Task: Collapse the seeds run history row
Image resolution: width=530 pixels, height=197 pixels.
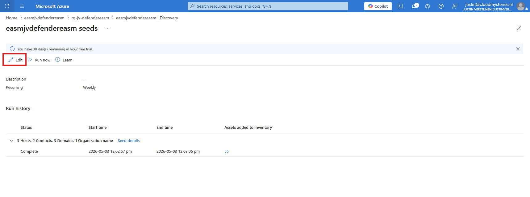Action: pyautogui.click(x=11, y=140)
